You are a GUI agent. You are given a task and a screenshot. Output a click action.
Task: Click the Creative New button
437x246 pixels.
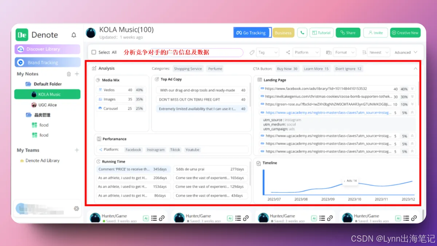click(x=405, y=33)
